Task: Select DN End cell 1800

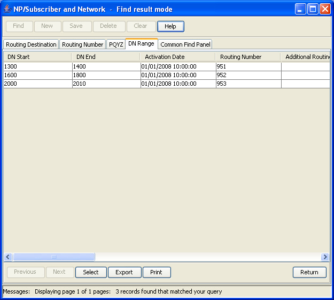Action: [x=106, y=75]
